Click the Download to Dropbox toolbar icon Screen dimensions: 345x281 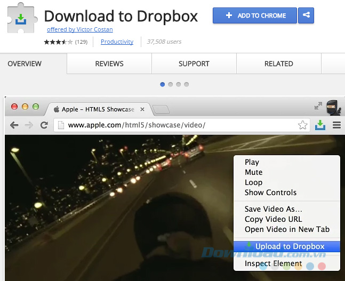pyautogui.click(x=320, y=125)
